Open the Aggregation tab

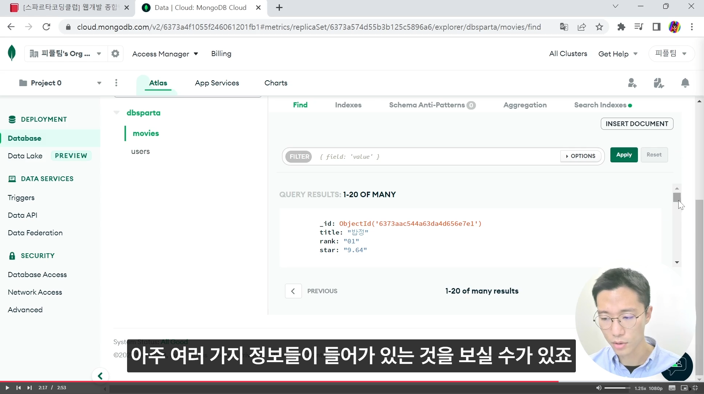pyautogui.click(x=525, y=105)
